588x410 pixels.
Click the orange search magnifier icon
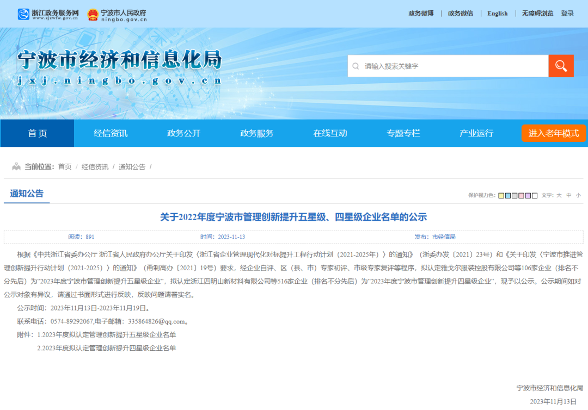click(561, 65)
